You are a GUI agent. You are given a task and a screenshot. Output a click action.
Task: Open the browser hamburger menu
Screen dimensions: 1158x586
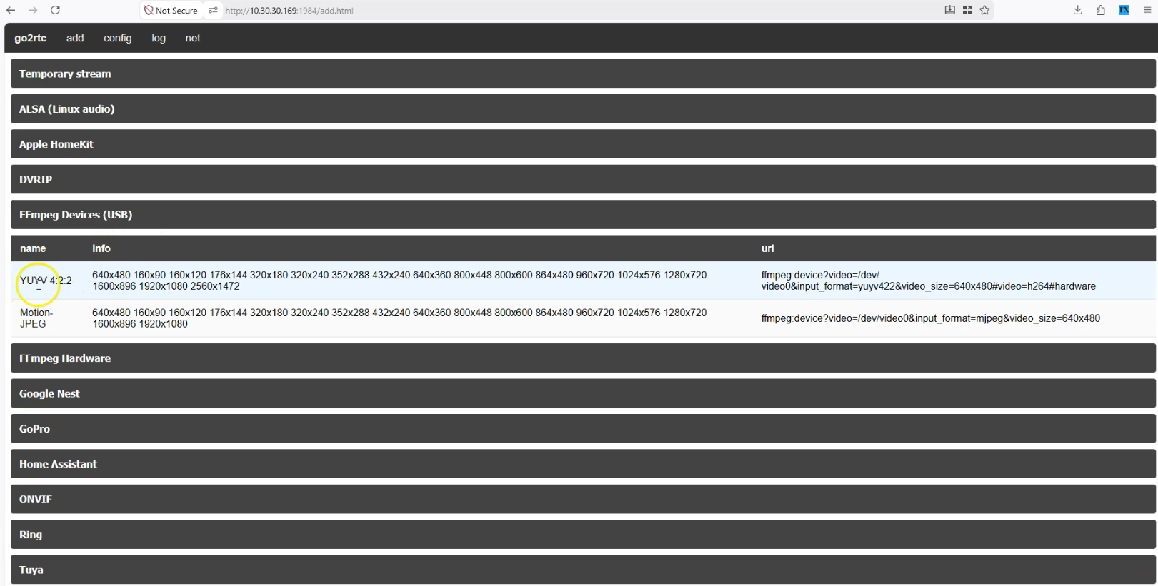(x=1147, y=10)
